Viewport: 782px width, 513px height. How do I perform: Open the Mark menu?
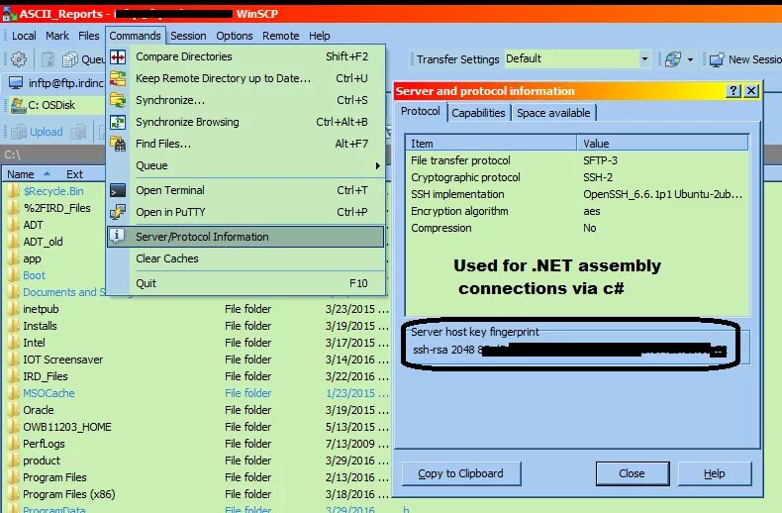[x=57, y=36]
